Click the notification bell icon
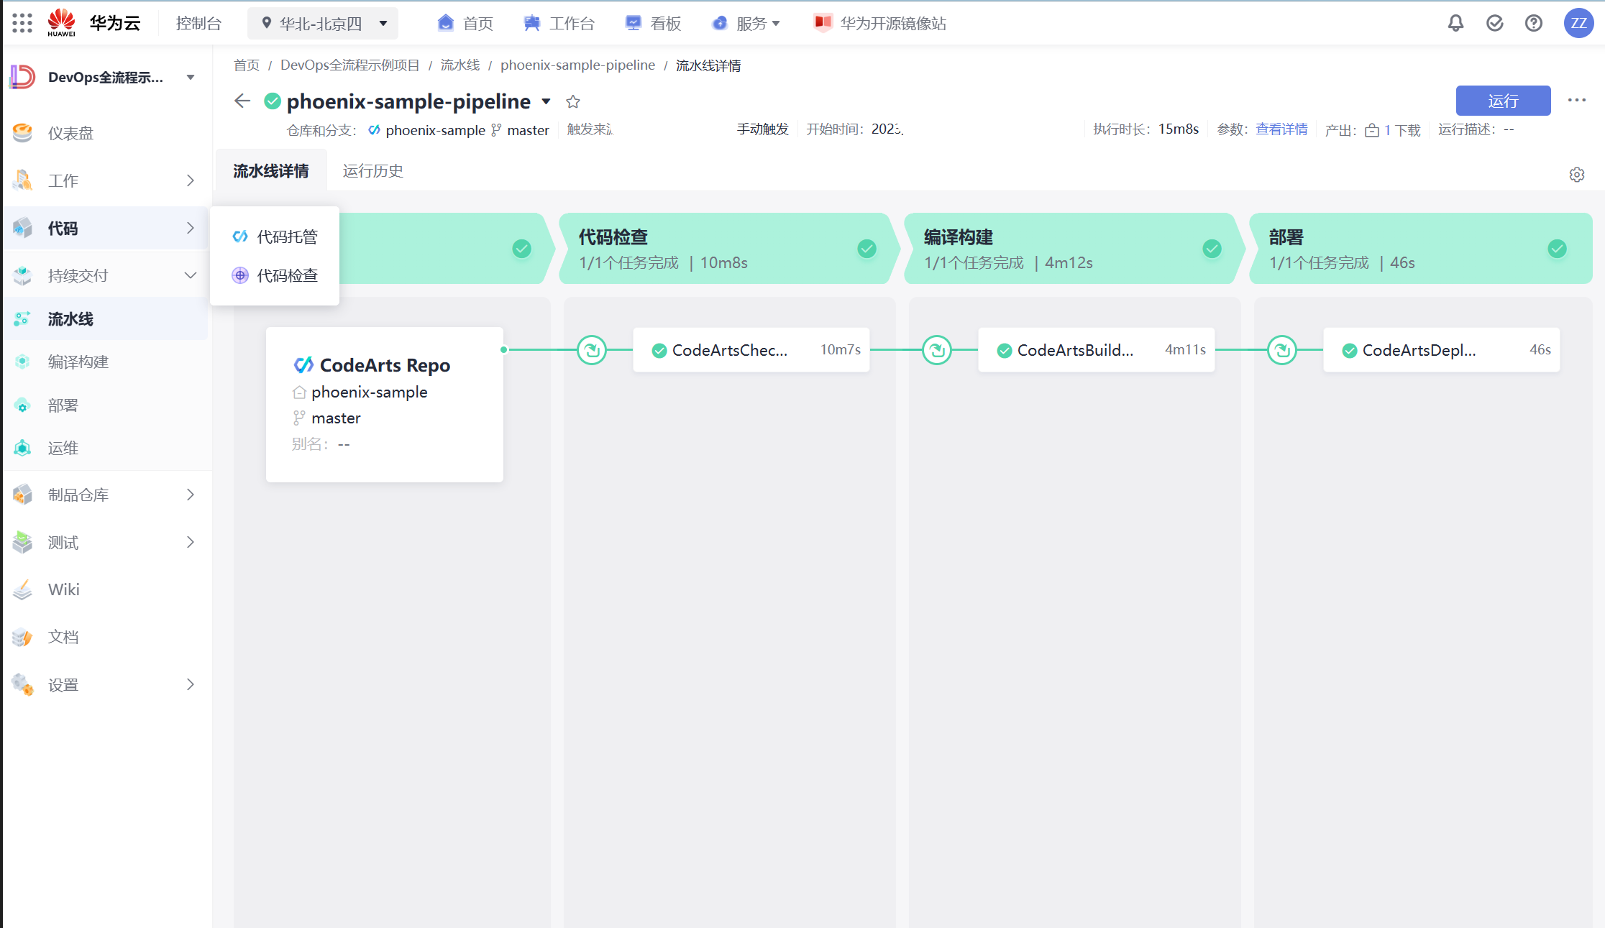This screenshot has height=928, width=1605. point(1455,23)
